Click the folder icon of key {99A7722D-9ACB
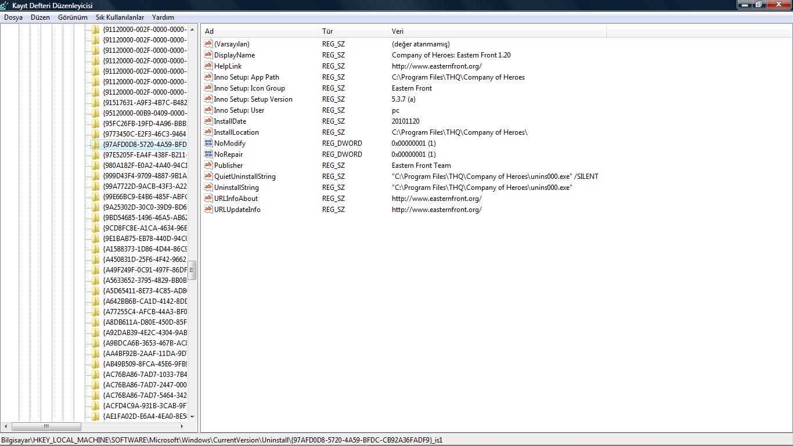The image size is (793, 446). click(96, 186)
